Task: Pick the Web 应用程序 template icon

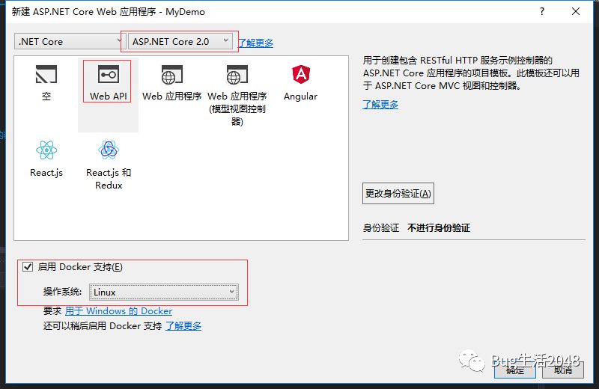Action: (x=172, y=75)
